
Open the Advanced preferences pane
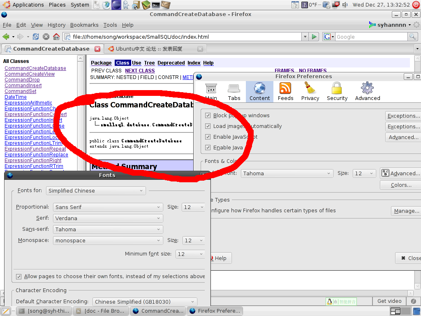[368, 92]
